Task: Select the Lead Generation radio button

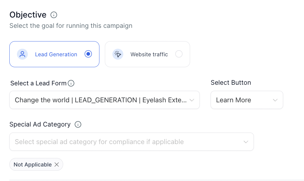Action: pyautogui.click(x=88, y=54)
